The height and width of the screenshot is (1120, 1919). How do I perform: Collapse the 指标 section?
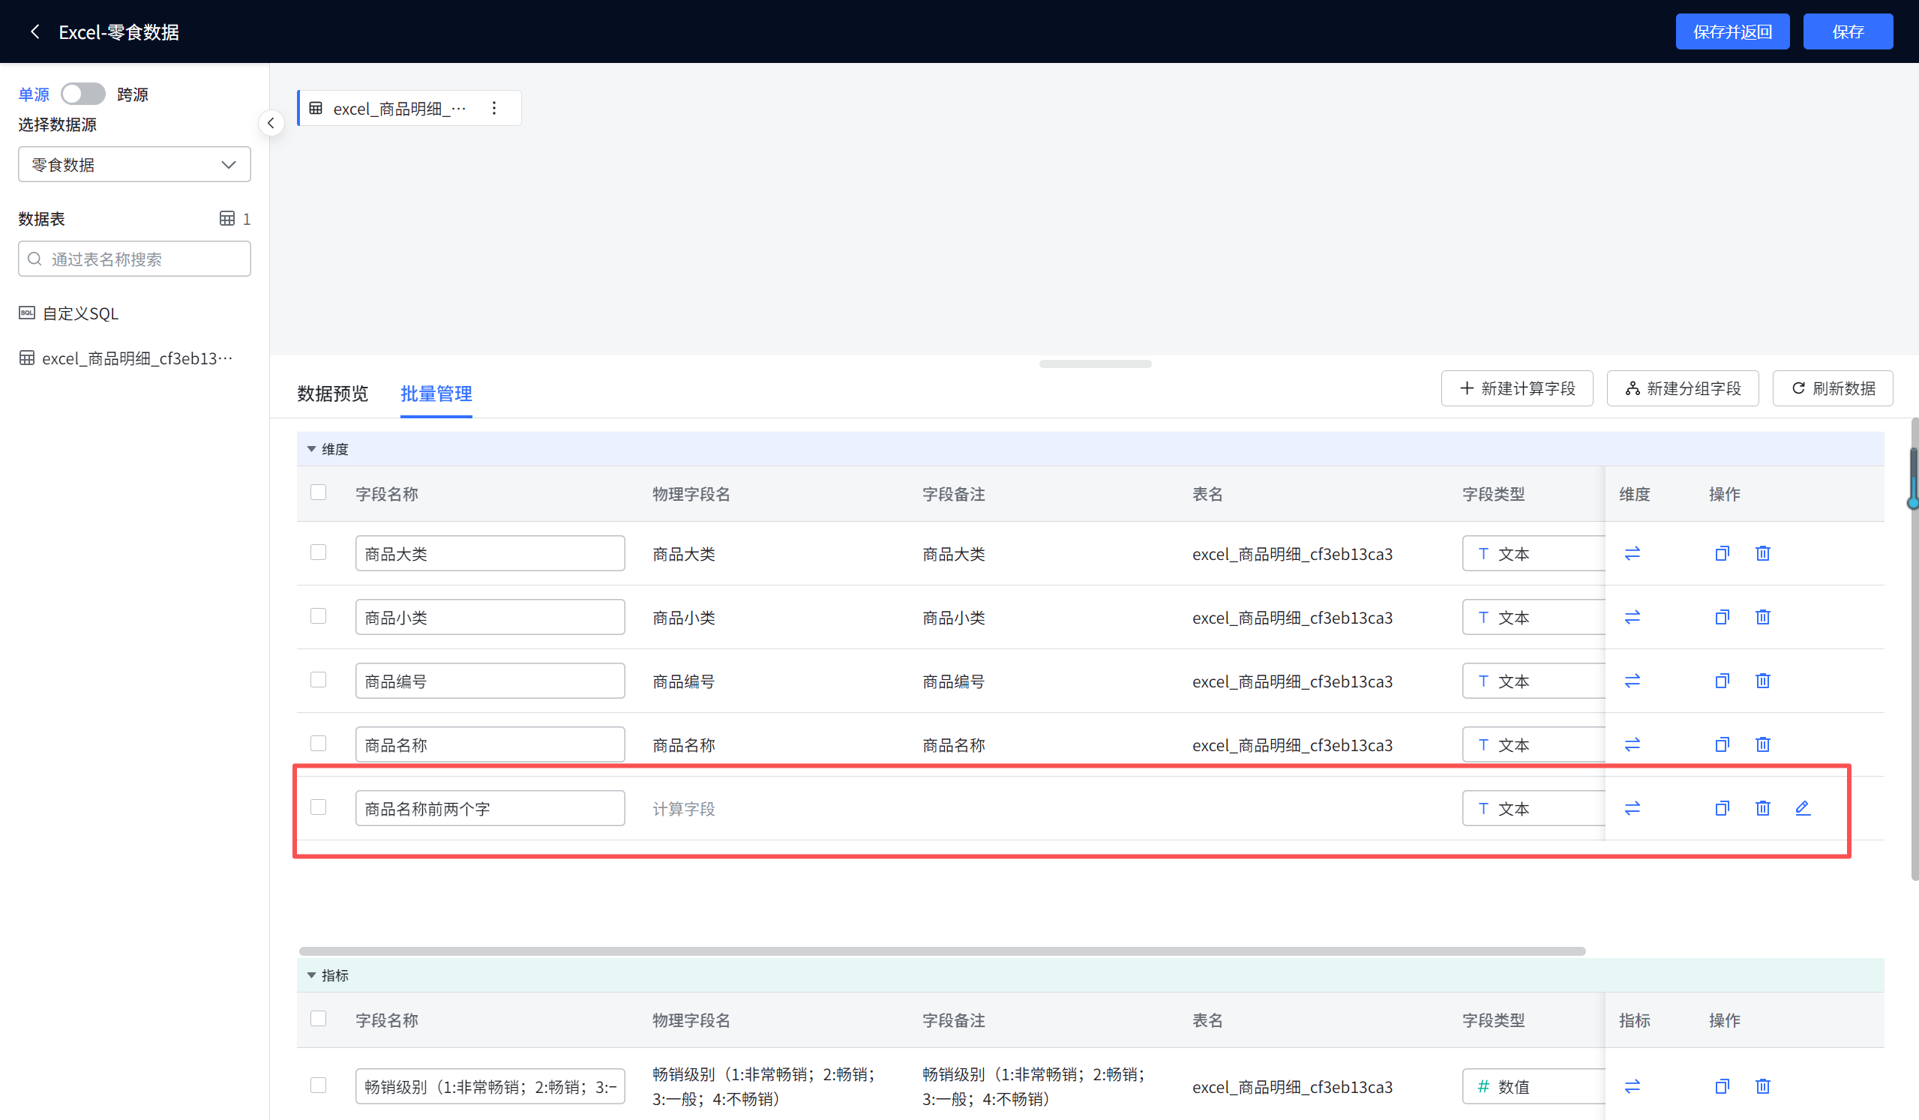[x=311, y=975]
